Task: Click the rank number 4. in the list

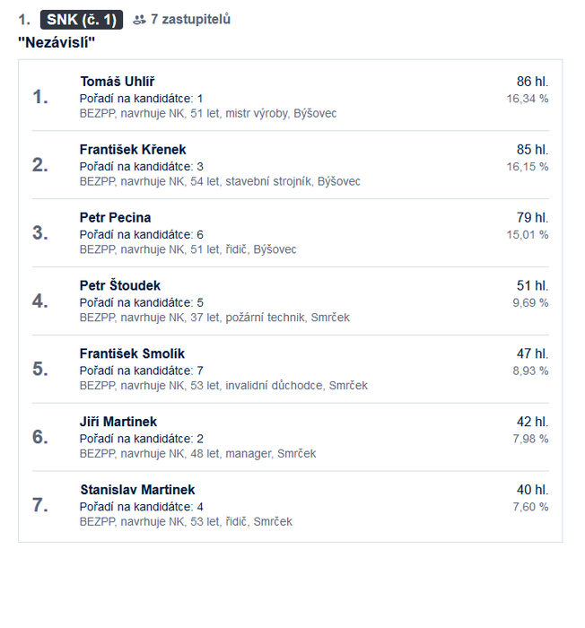Action: [x=40, y=301]
